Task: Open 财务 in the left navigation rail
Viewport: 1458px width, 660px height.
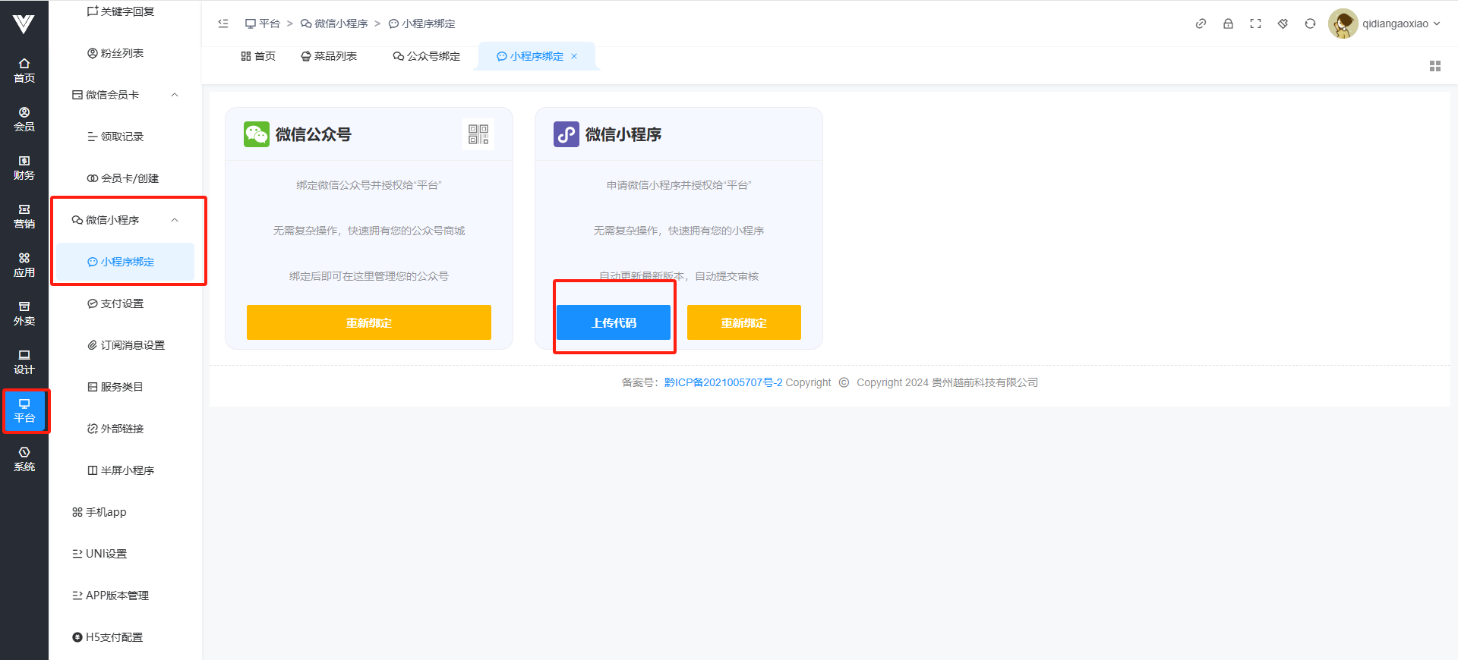Action: (24, 168)
